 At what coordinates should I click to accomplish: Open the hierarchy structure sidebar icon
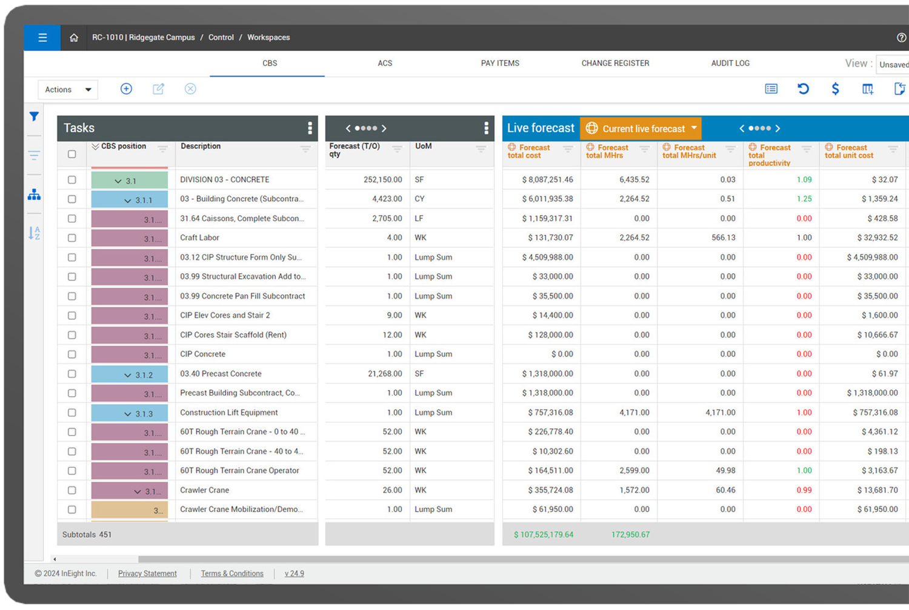(34, 194)
